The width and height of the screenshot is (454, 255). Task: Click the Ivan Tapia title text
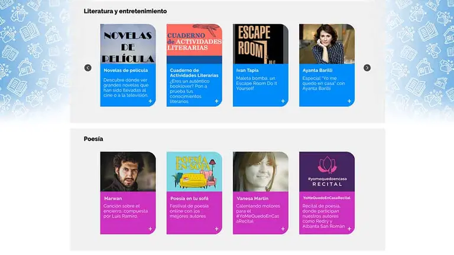[x=247, y=70]
